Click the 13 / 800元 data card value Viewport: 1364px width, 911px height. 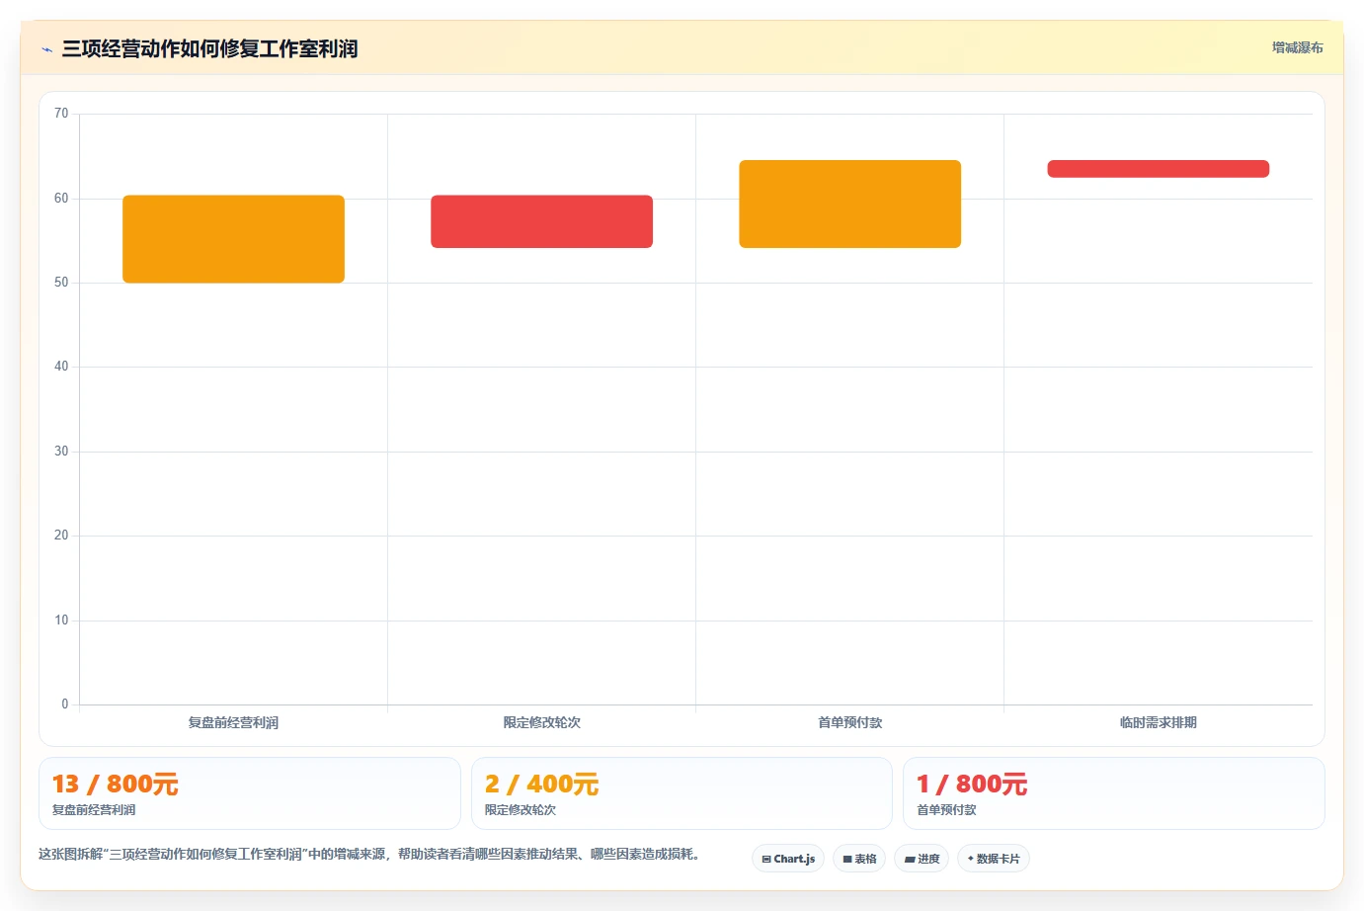click(x=115, y=785)
